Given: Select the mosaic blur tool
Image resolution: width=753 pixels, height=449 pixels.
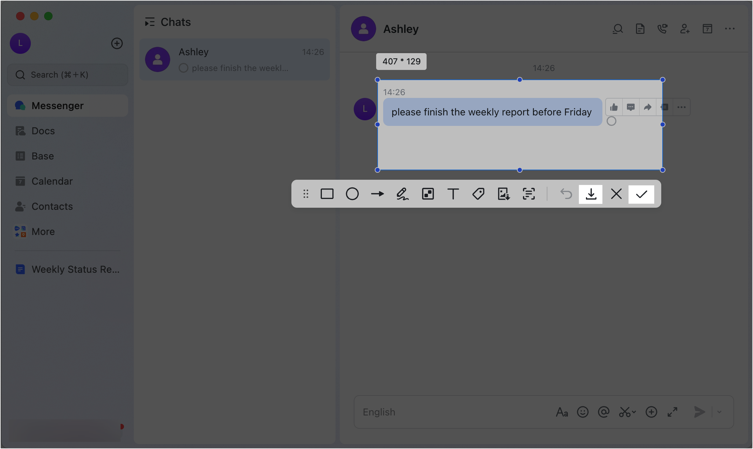Looking at the screenshot, I should coord(428,194).
